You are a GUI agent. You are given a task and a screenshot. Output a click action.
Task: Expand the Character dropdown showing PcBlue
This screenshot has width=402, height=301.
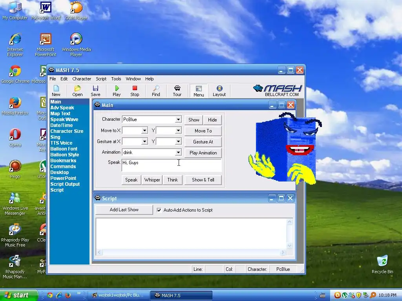coord(178,120)
